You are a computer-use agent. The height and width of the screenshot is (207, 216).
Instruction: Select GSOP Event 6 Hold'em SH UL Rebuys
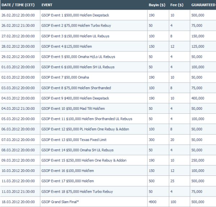coord(78,67)
